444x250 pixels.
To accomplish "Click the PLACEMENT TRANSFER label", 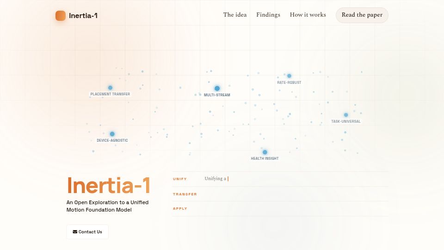I will pyautogui.click(x=110, y=94).
